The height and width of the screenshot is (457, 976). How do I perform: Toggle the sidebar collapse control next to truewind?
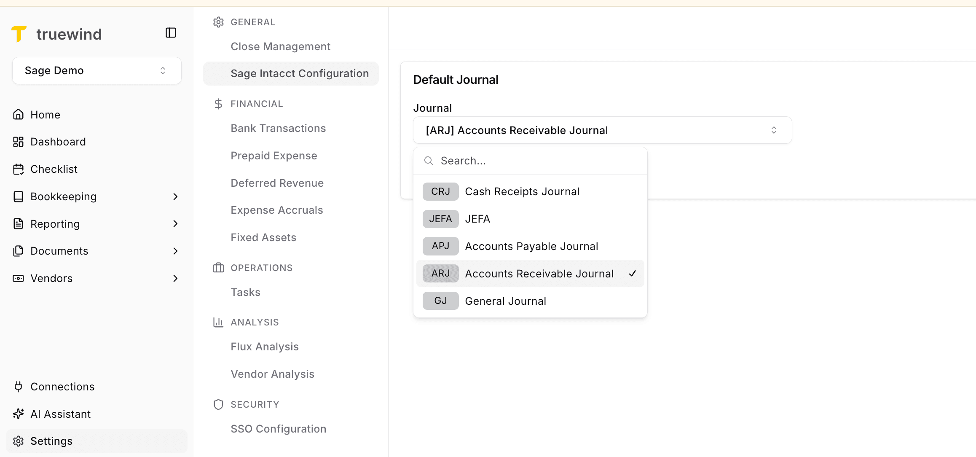point(170,32)
